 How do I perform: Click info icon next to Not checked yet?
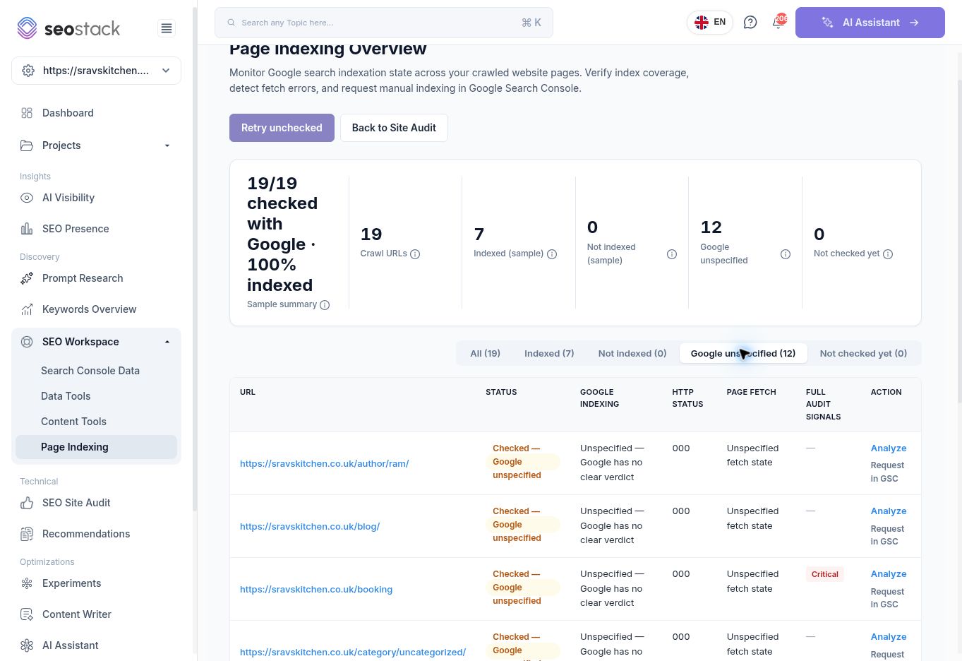coord(888,254)
